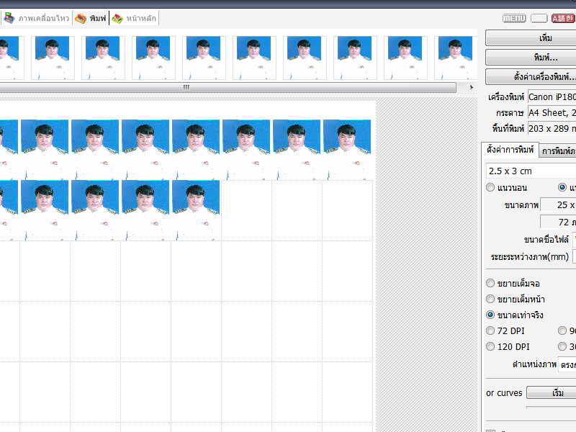Select the DPI radio right of 72 DPI
The image size is (576, 432).
coord(562,330)
